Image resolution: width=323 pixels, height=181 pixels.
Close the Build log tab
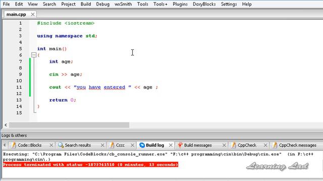click(x=171, y=145)
